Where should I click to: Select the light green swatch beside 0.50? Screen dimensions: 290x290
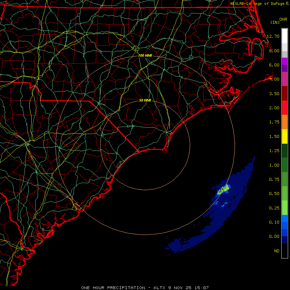click(x=285, y=193)
